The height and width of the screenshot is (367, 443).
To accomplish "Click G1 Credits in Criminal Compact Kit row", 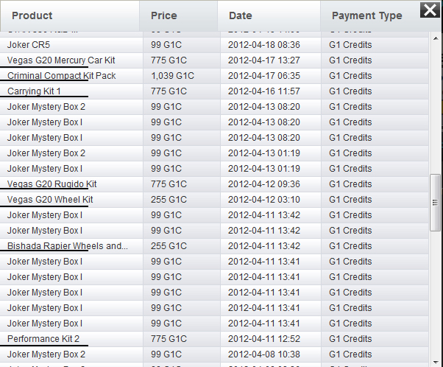I will coord(350,76).
